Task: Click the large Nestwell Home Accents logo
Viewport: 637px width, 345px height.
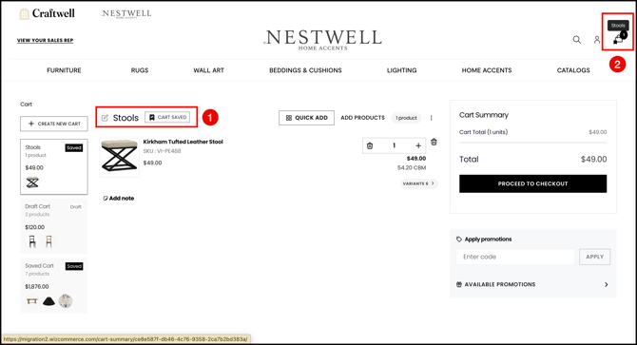Action: click(x=322, y=40)
